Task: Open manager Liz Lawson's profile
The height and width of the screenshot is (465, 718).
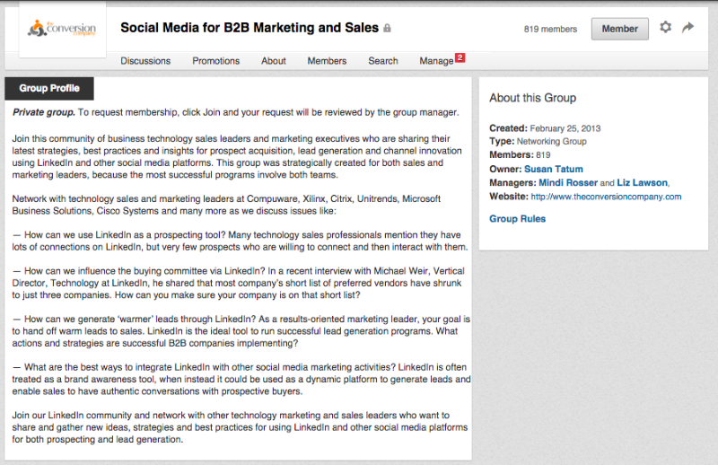Action: tap(642, 183)
